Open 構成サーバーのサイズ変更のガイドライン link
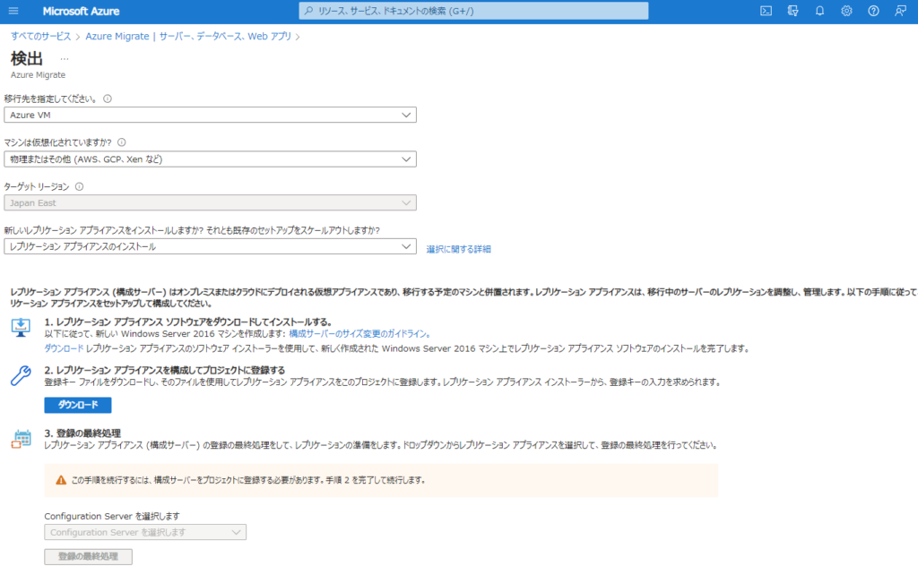 click(360, 334)
